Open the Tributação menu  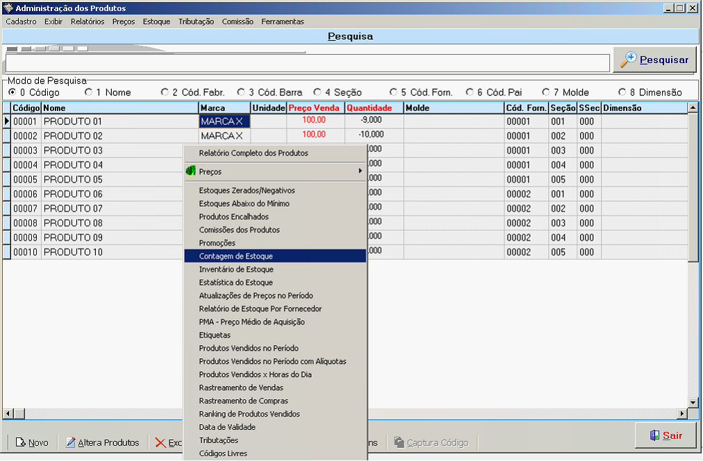[196, 22]
